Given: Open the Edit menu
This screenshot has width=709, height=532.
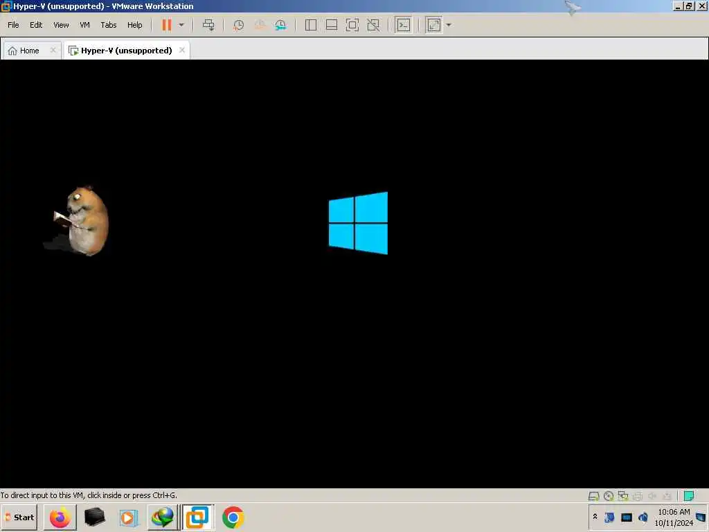Looking at the screenshot, I should [x=36, y=25].
